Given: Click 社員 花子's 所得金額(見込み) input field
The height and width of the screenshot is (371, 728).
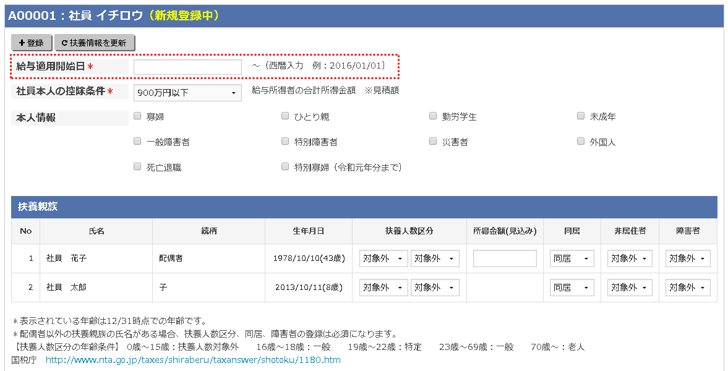Looking at the screenshot, I should 505,258.
